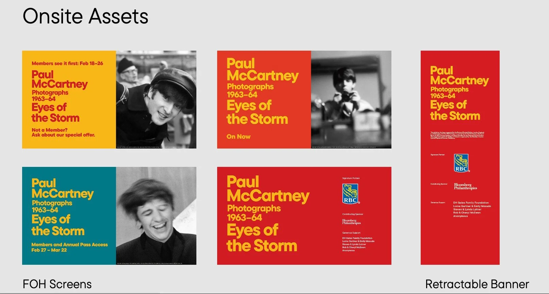Click the RBC logo on the sponsor screen
The height and width of the screenshot is (294, 549).
click(351, 194)
